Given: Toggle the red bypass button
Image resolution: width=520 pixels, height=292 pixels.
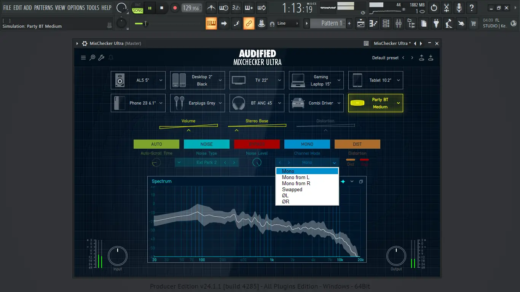Looking at the screenshot, I should 257,144.
